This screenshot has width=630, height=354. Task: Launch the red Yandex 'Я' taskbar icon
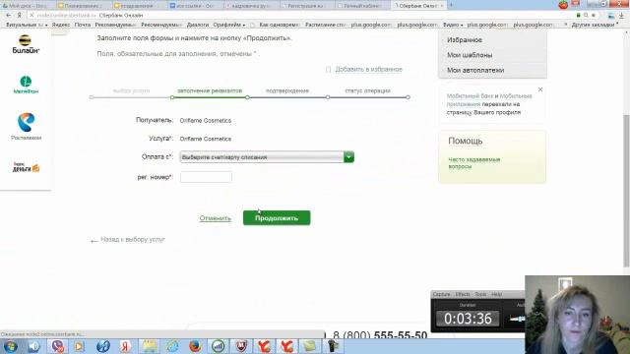(125, 346)
